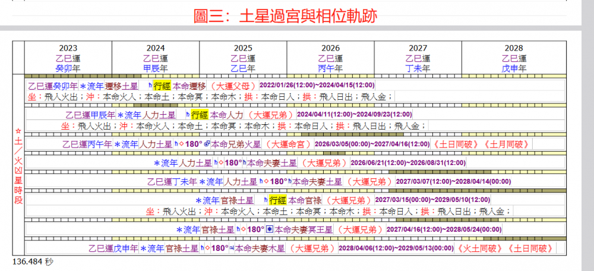Image resolution: width=594 pixels, height=271 pixels.
Task: Click Jupiter glyph before 本命夫妻木星
Action: point(232,248)
